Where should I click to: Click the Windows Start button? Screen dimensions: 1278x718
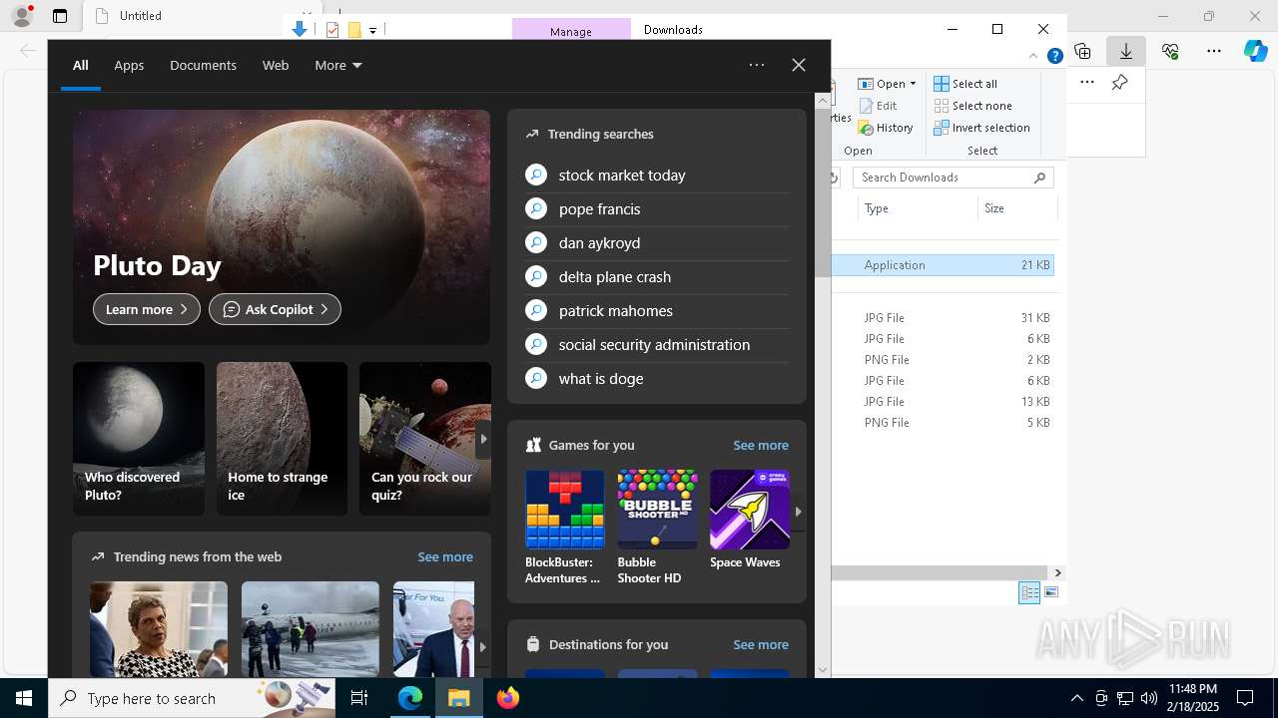(24, 698)
